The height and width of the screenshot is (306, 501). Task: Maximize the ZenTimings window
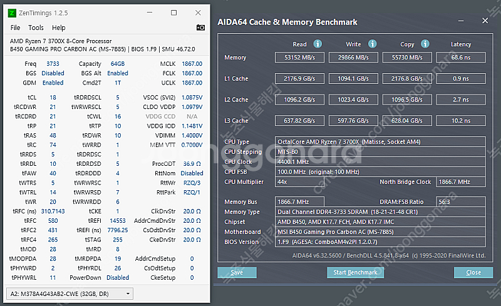pyautogui.click(x=174, y=13)
